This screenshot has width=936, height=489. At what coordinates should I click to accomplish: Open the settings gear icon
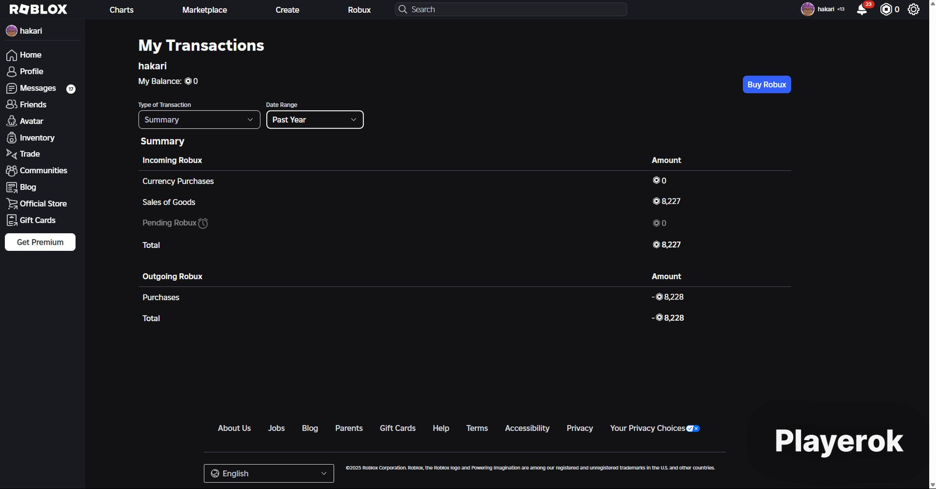[914, 9]
